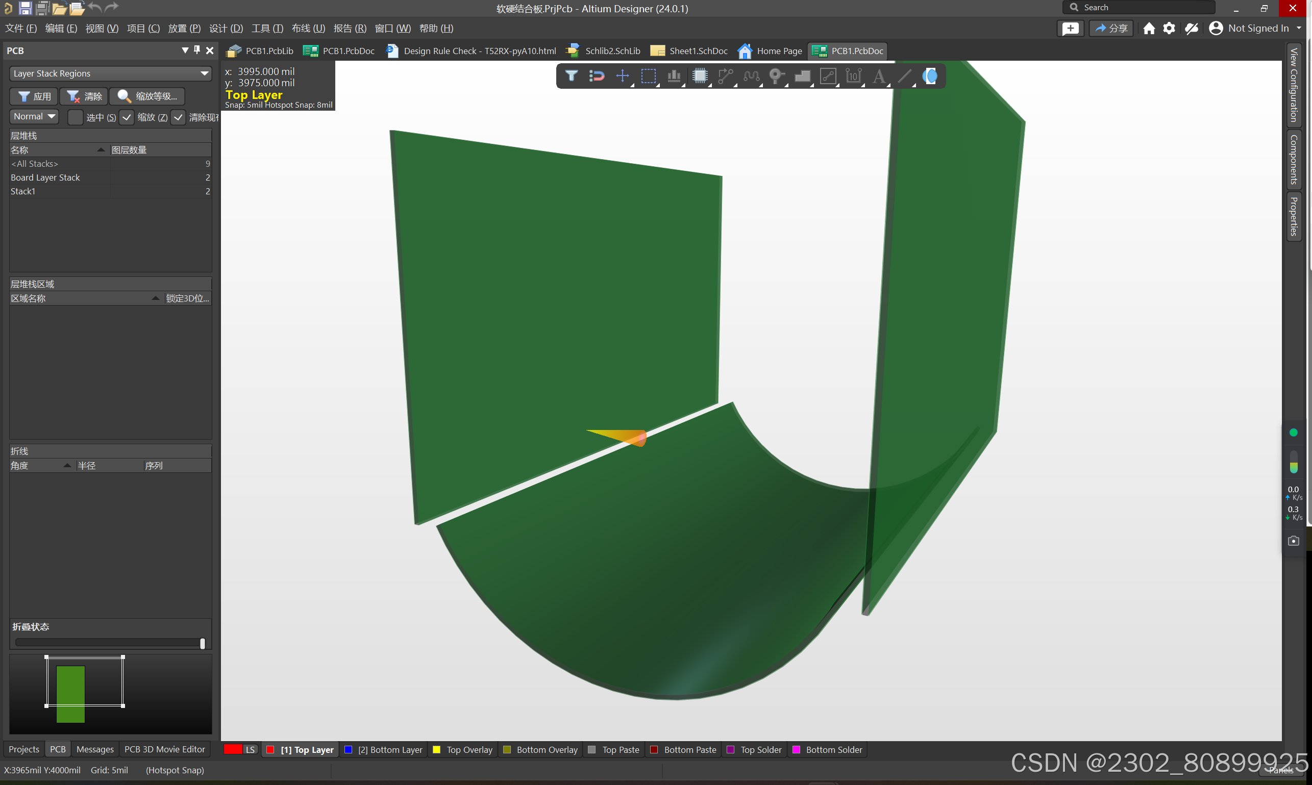This screenshot has height=785, width=1312.
Task: Choose the dashed rectangle selection tool
Action: [648, 76]
